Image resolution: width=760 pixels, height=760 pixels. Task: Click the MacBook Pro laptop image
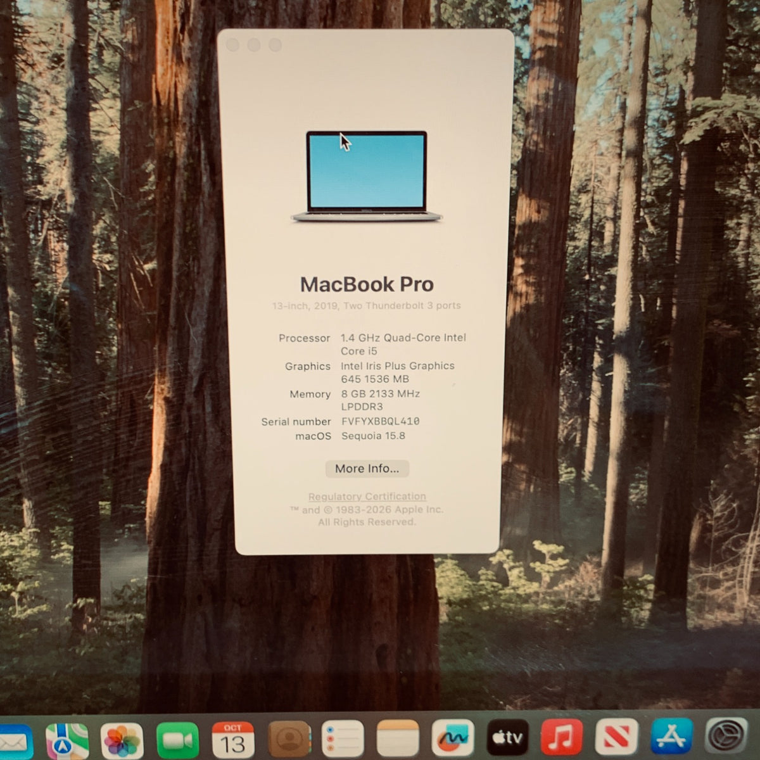[x=367, y=177]
